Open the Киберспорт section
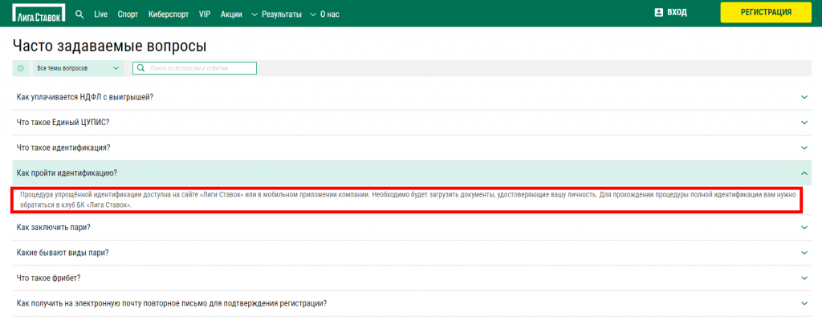 [169, 14]
